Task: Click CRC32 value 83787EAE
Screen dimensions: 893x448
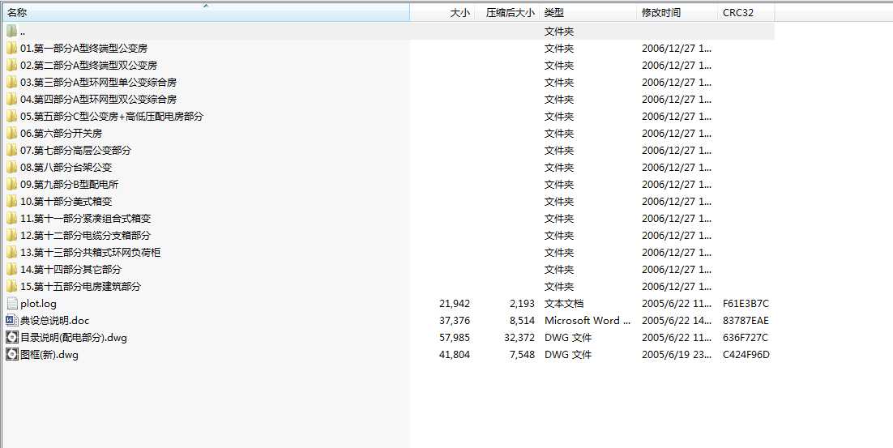Action: click(x=746, y=321)
